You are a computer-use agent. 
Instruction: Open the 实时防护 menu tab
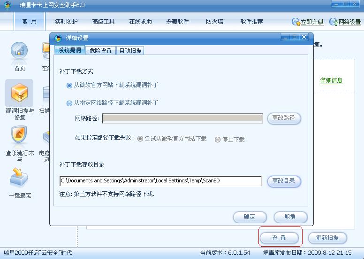point(67,22)
